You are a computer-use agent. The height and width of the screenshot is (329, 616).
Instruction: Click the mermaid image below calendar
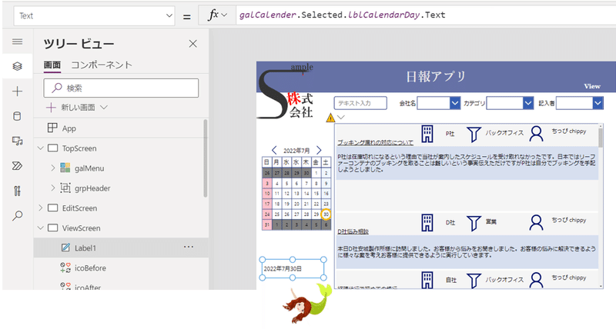pyautogui.click(x=307, y=303)
